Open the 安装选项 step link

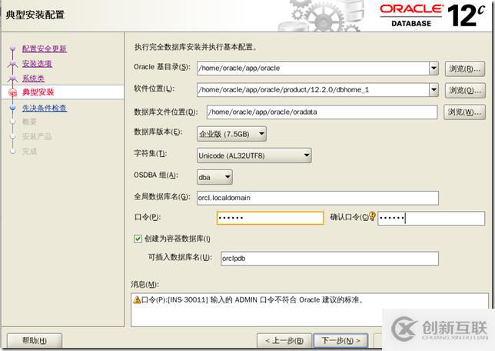37,64
